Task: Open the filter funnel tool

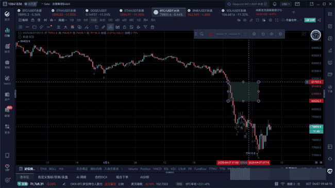Action: pos(145,27)
